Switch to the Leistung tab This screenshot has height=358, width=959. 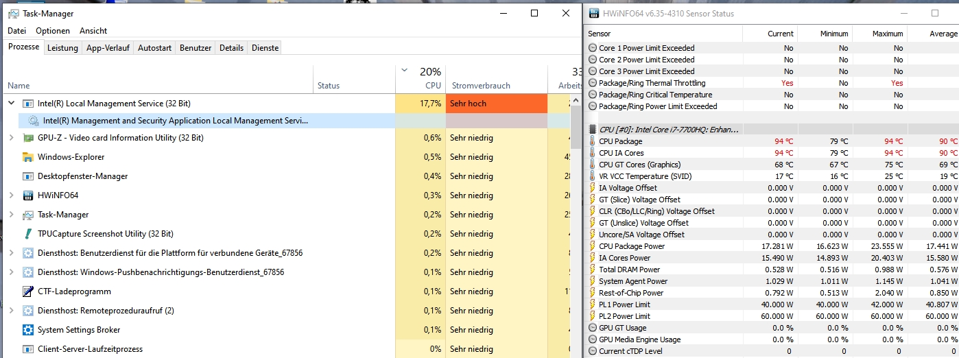click(x=62, y=48)
